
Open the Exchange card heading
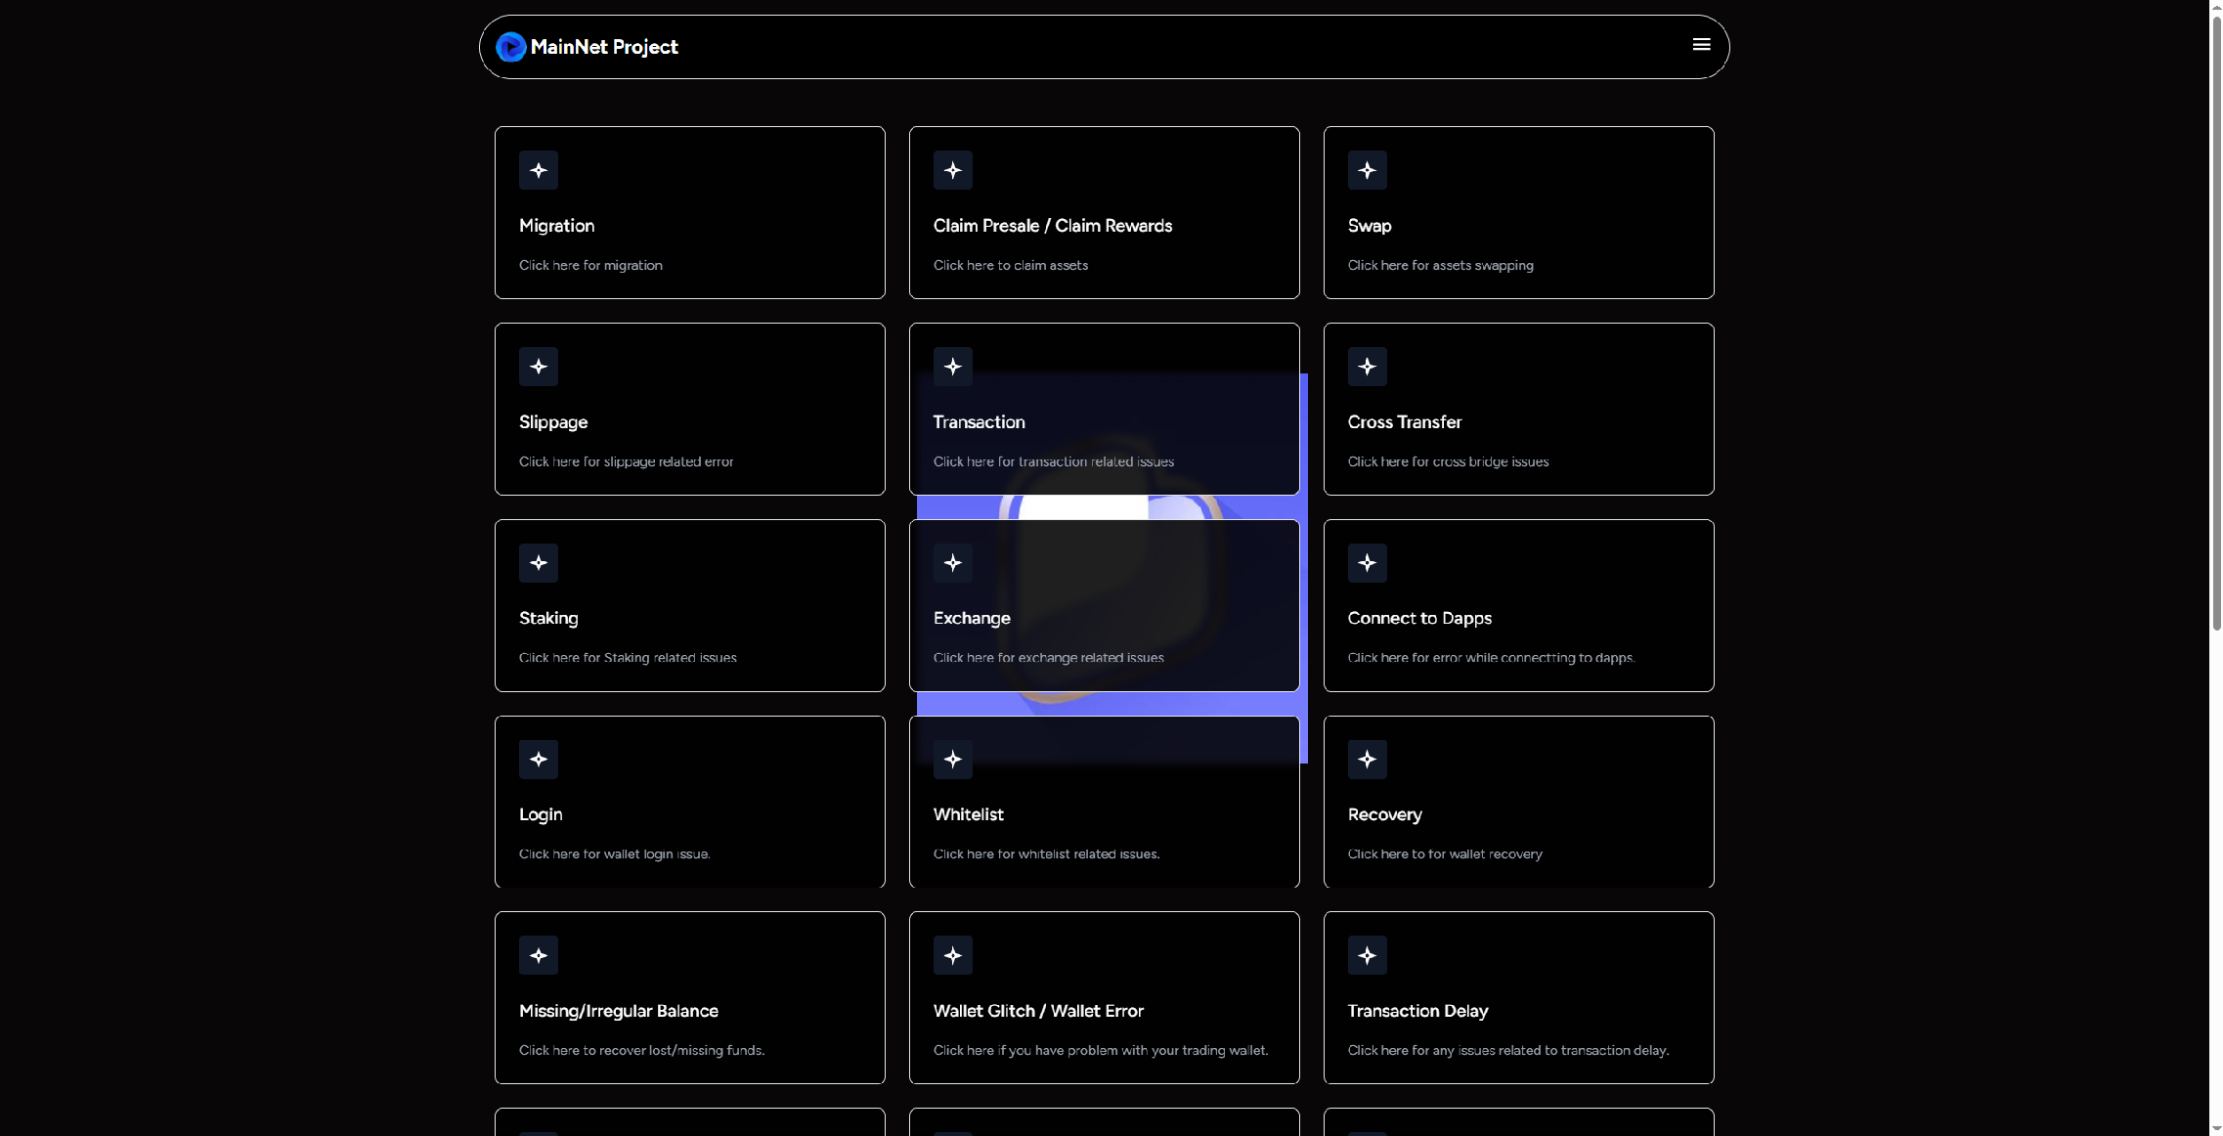(972, 619)
